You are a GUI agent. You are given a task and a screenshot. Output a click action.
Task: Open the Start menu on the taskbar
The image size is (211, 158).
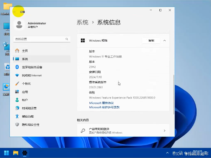point(6,153)
